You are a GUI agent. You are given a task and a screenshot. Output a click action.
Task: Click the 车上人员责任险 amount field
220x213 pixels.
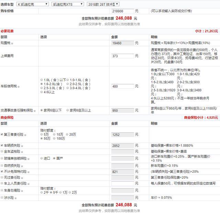[123, 183]
